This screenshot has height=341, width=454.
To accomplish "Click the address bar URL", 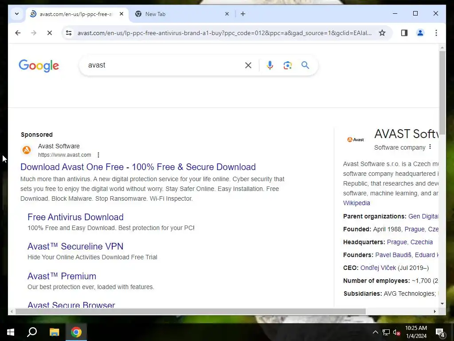I will pyautogui.click(x=224, y=33).
